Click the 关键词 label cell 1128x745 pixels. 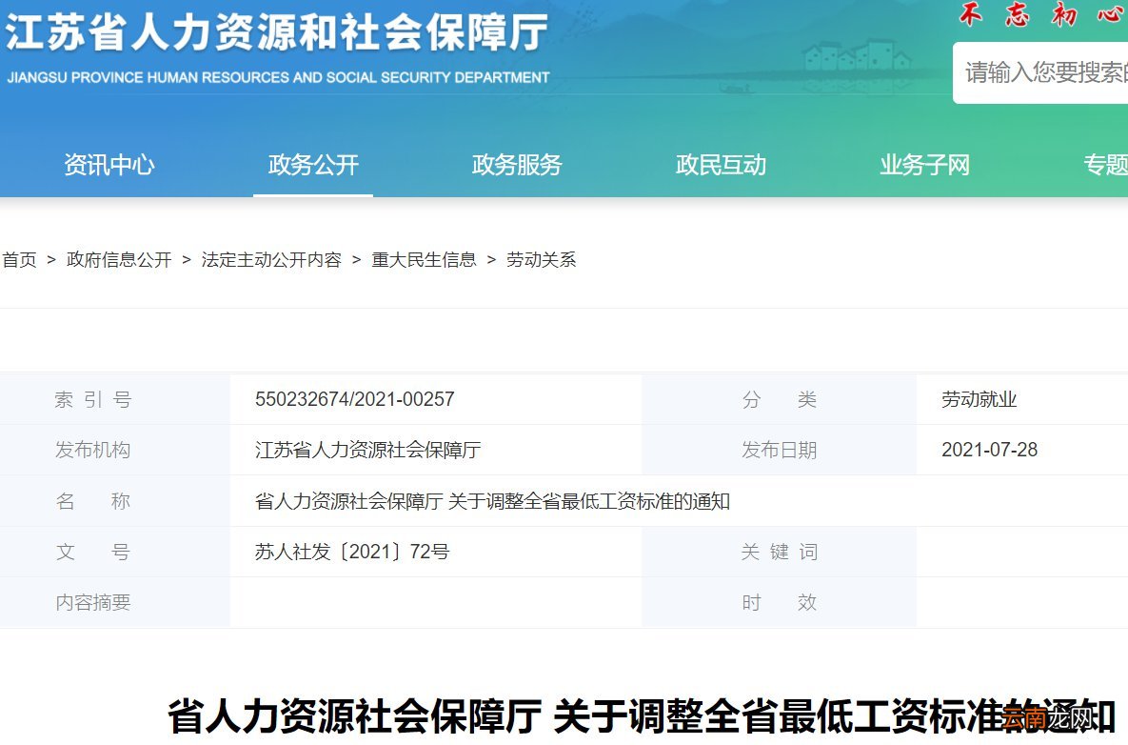pos(779,552)
